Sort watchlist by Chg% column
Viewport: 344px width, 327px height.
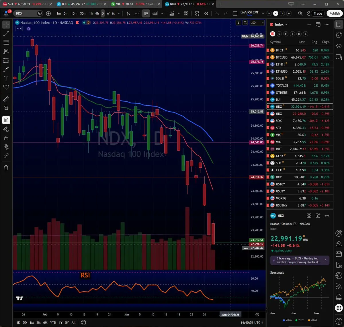click(326, 42)
